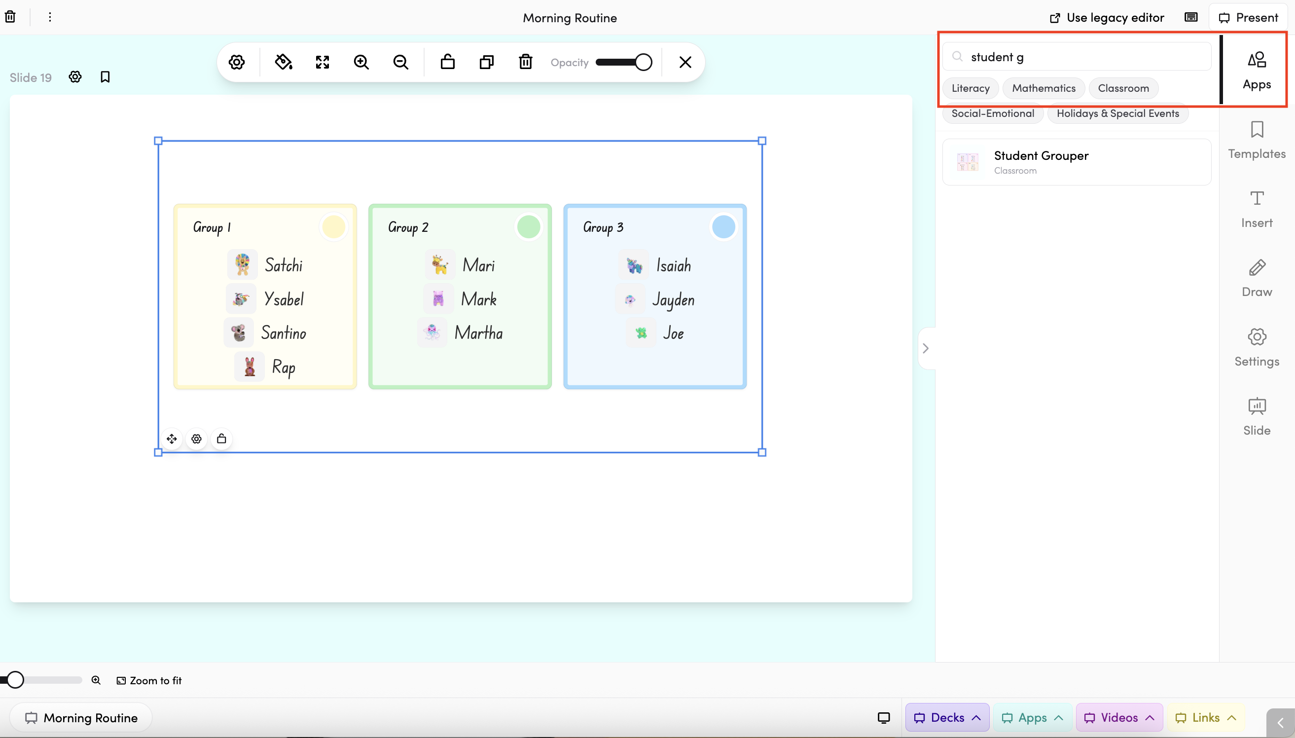The height and width of the screenshot is (738, 1295).
Task: Delete element with floating toolbar trash icon
Action: coord(525,62)
